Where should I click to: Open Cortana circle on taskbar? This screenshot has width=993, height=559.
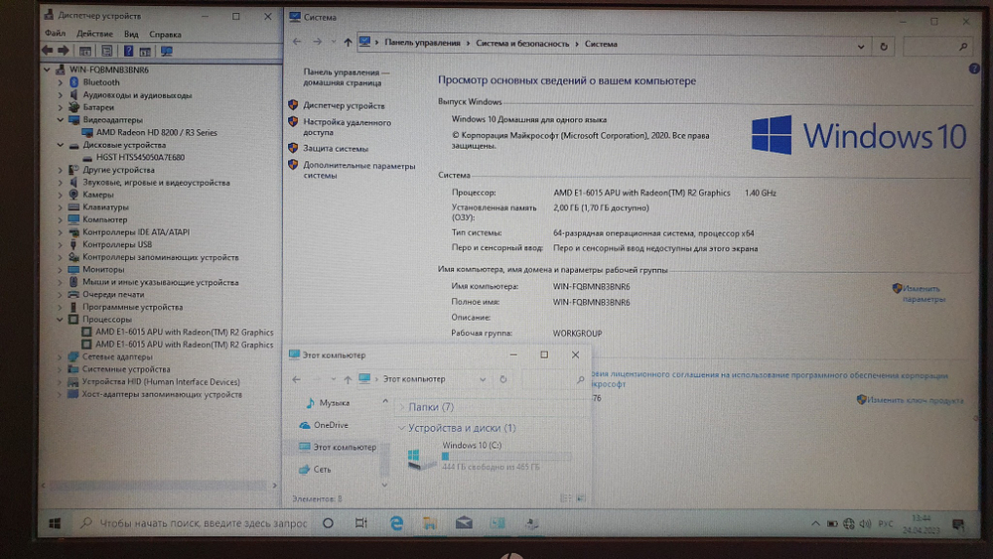(x=328, y=523)
